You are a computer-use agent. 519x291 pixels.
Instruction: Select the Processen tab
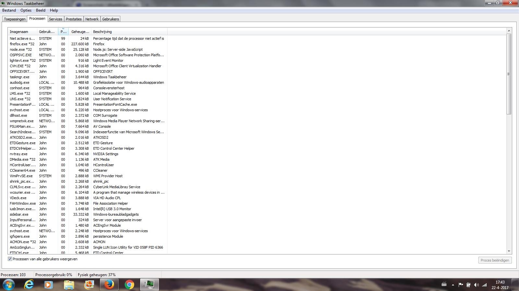37,18
